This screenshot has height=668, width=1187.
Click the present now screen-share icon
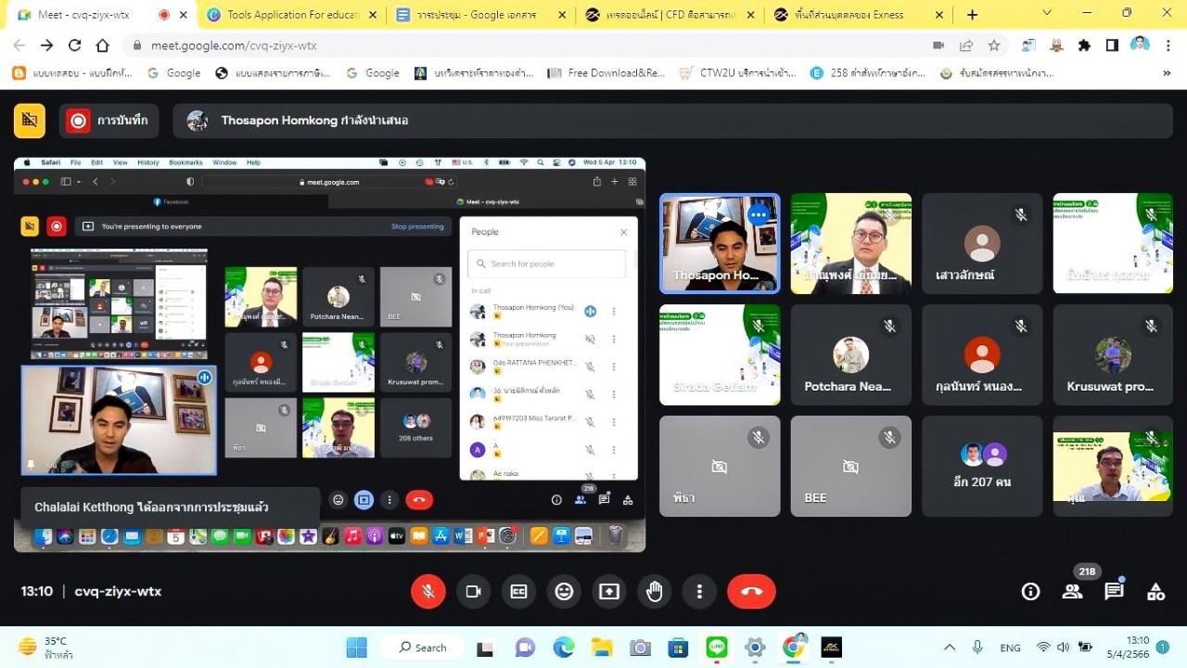click(609, 591)
